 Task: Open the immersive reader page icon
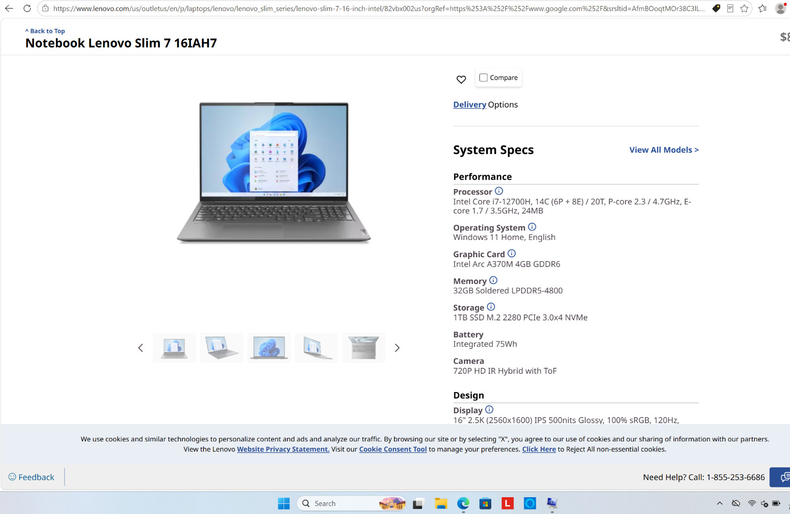pos(730,8)
